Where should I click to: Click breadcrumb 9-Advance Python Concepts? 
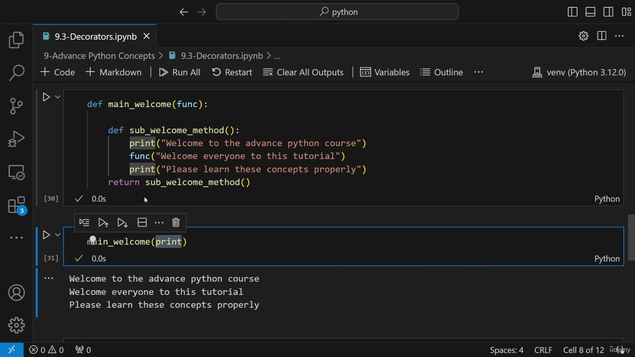coord(99,56)
